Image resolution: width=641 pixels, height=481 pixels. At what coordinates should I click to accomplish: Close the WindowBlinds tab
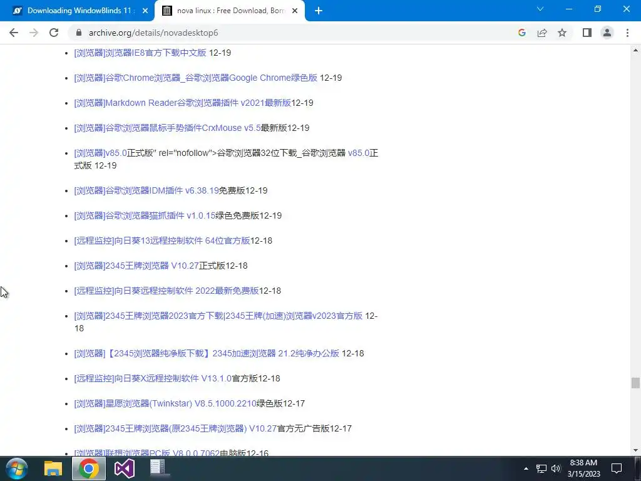(x=145, y=11)
